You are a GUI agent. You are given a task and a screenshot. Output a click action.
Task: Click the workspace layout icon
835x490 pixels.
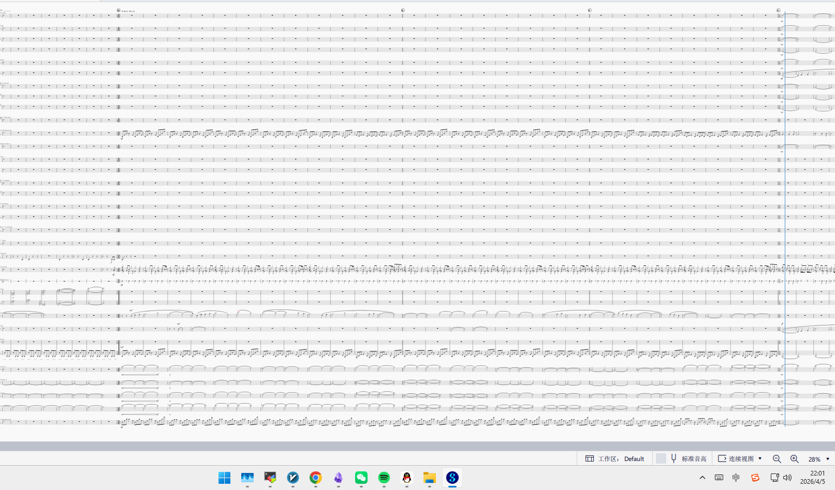(x=590, y=459)
